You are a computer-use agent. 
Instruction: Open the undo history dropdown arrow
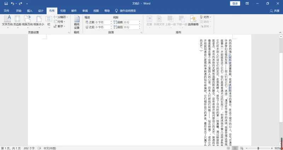click(x=16, y=4)
